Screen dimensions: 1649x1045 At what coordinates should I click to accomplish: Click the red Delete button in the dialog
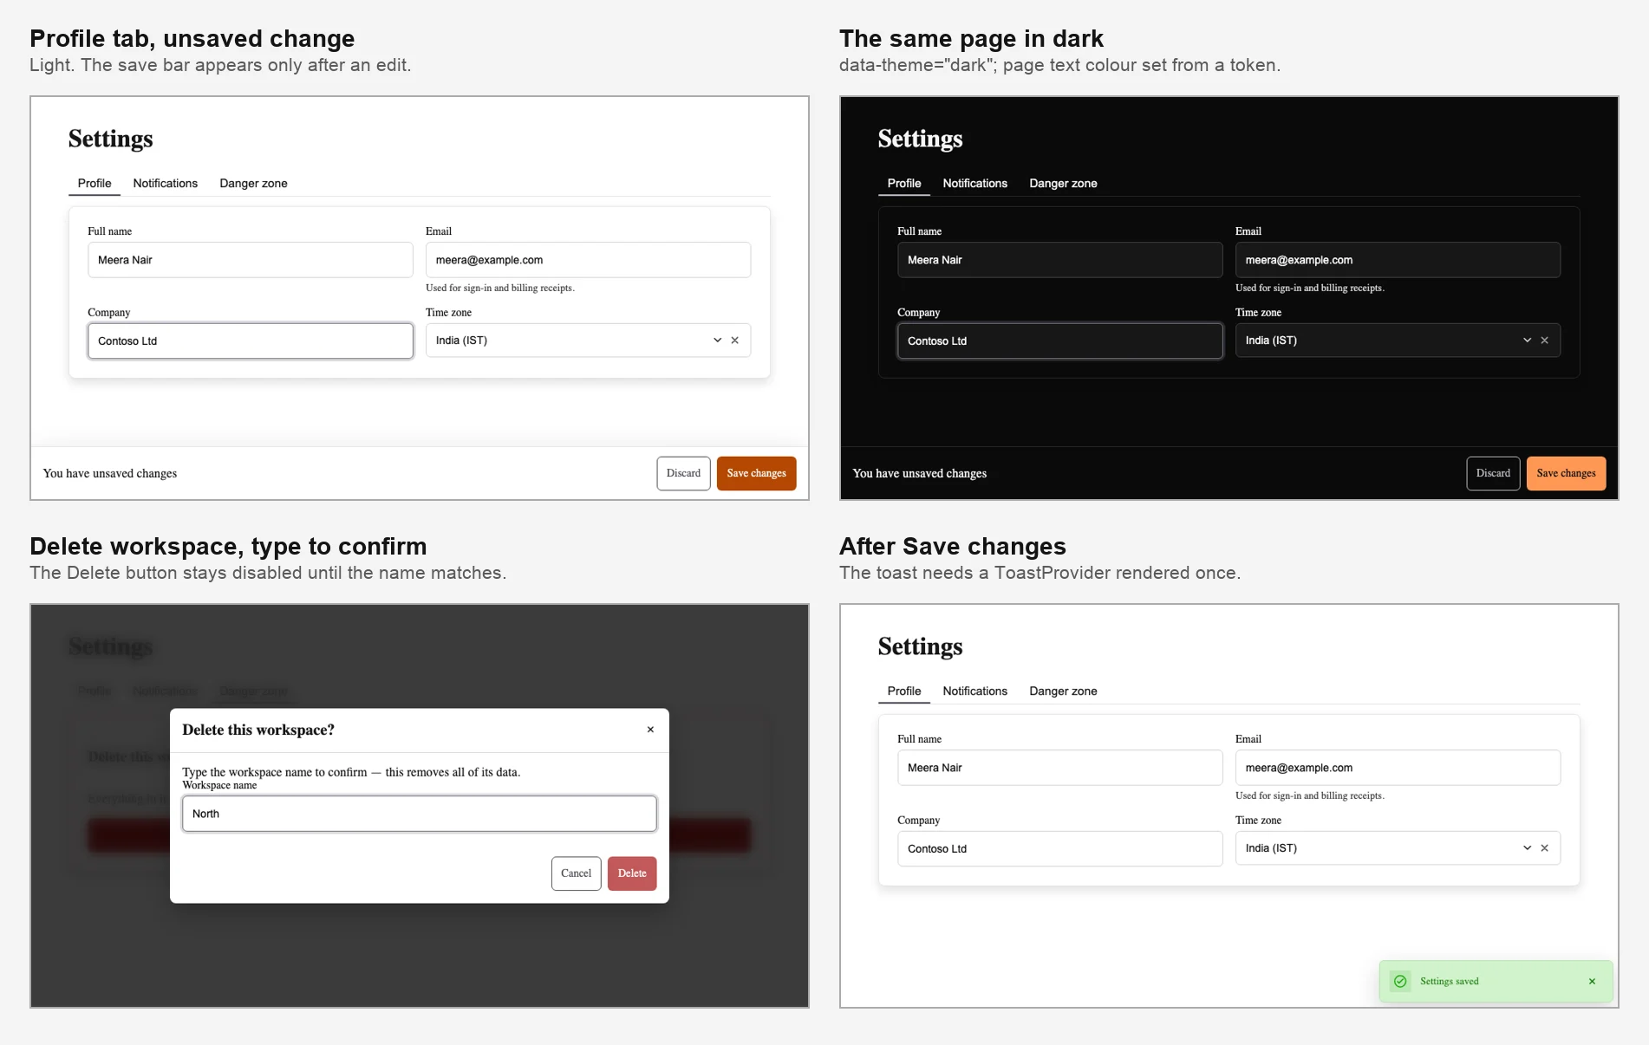tap(632, 873)
